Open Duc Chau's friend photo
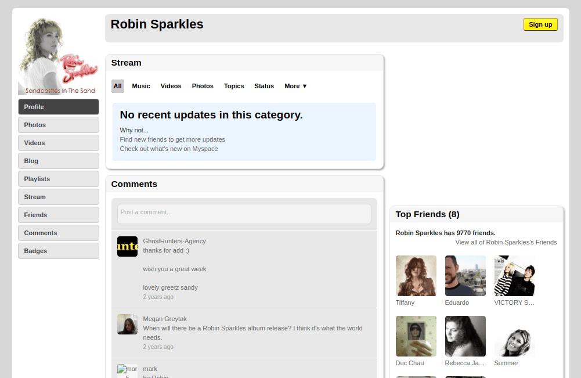581x378 pixels. point(416,336)
